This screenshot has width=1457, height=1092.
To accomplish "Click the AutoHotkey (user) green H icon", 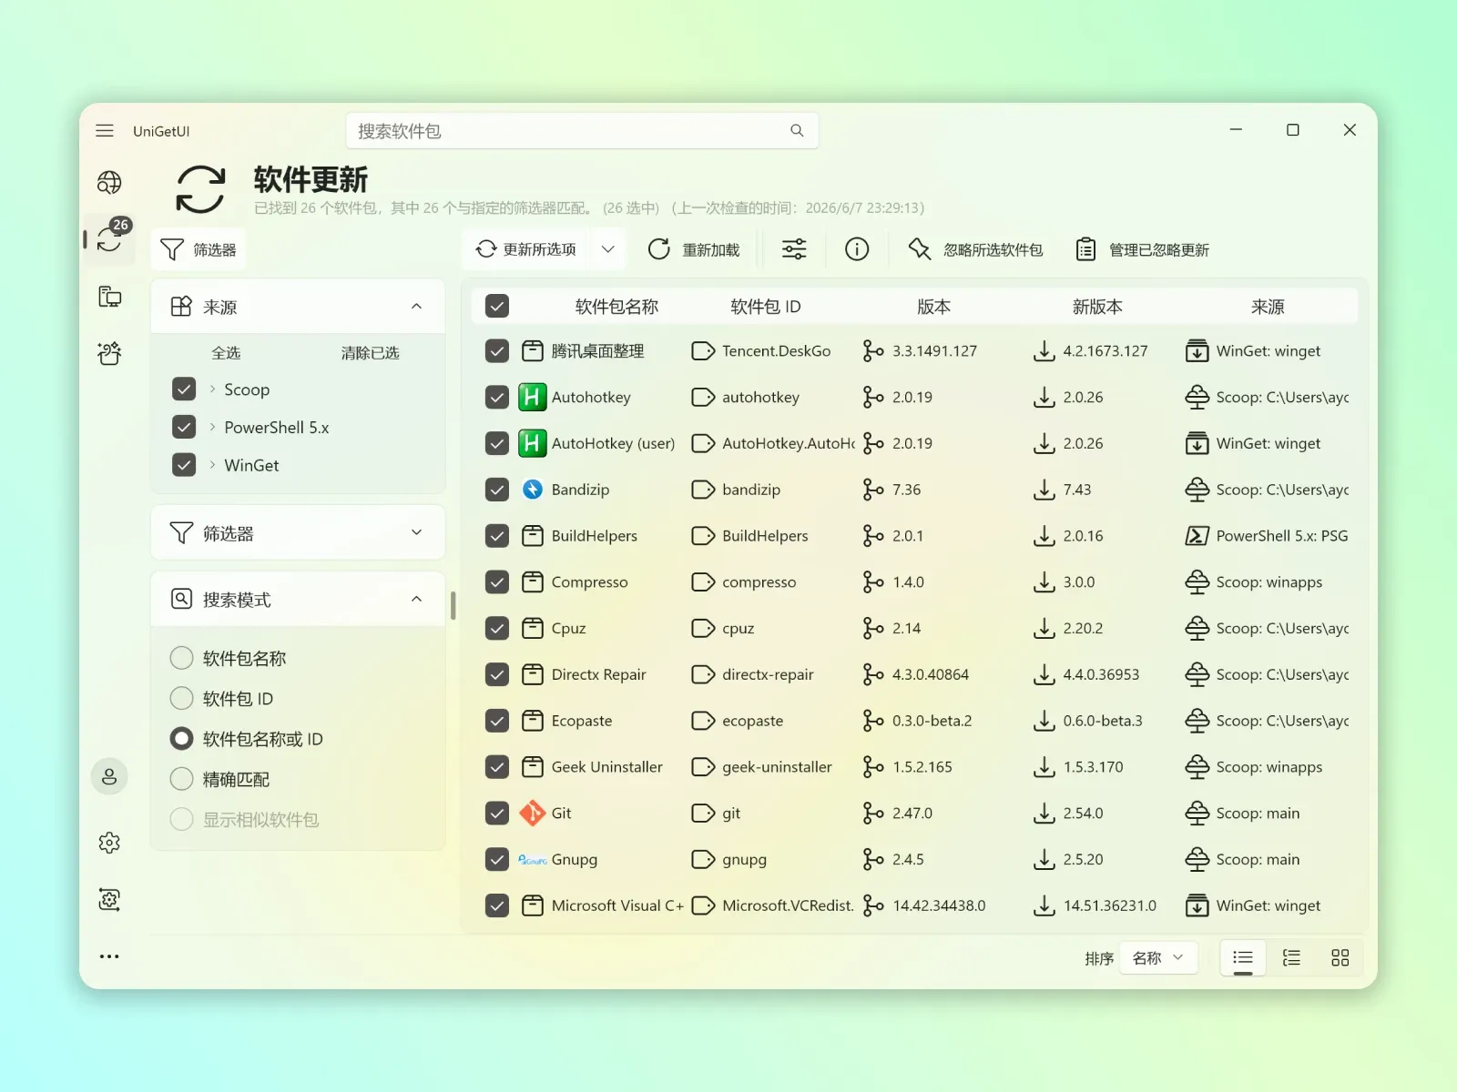I will tap(533, 443).
